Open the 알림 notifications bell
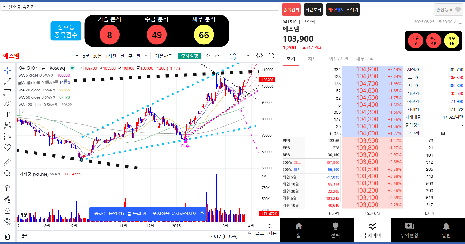 [x=446, y=230]
